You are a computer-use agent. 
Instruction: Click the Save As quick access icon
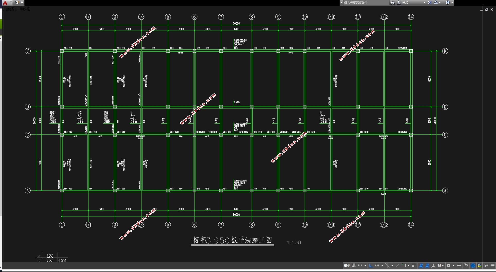pos(17,3)
